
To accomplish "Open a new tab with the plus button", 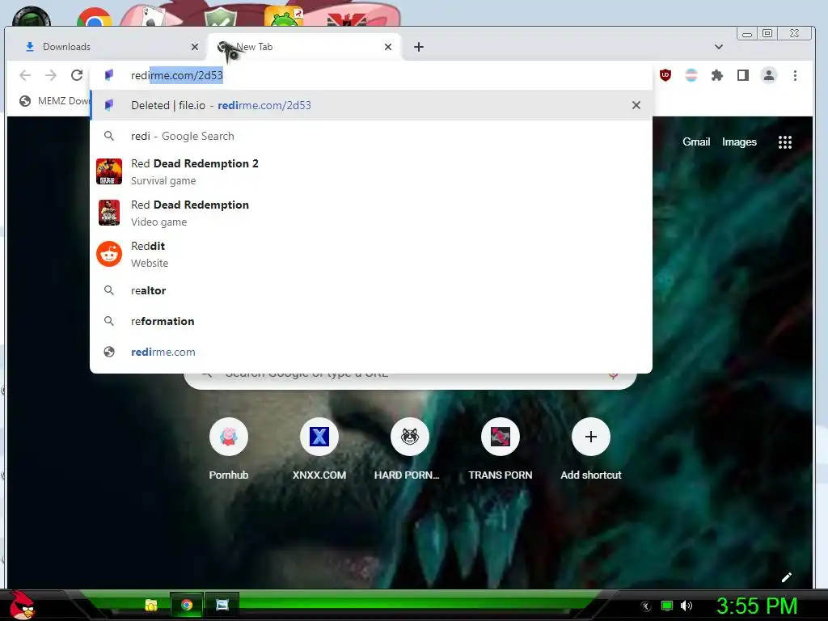I will coord(419,47).
